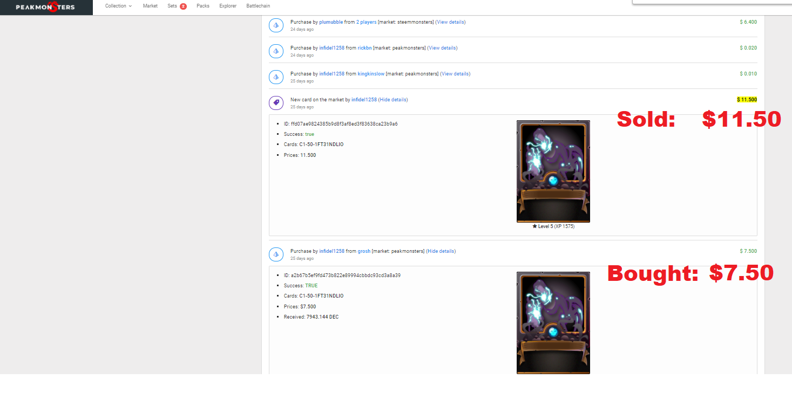
Task: Click '25 days ago' under the new card listing
Action: pyautogui.click(x=301, y=107)
